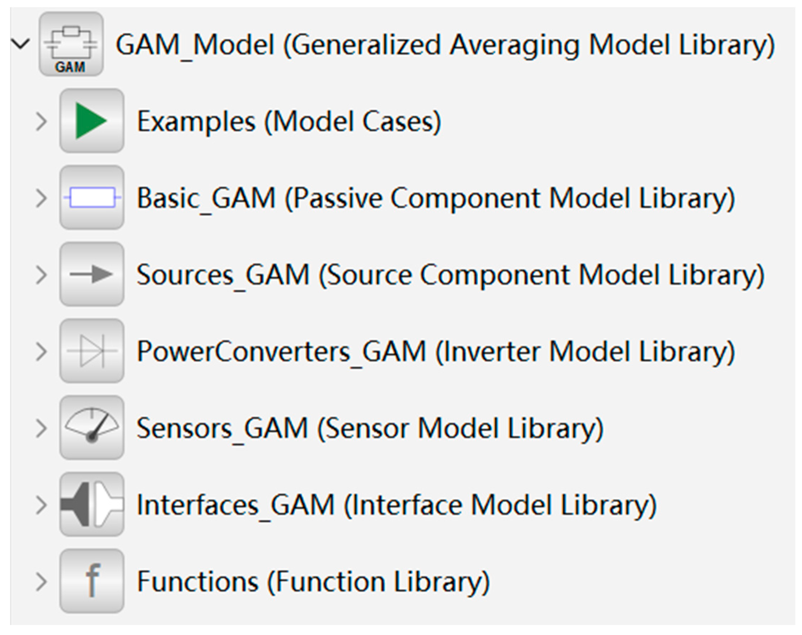
Task: Expand the Examples package
Action: pyautogui.click(x=41, y=121)
